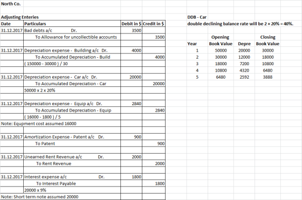Select the 'Depre' column header
Viewport: 302px width, 200px height.
(244, 44)
